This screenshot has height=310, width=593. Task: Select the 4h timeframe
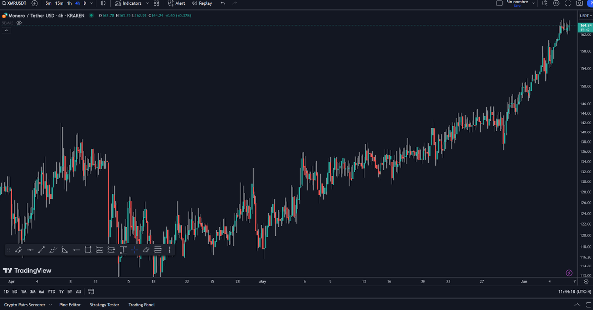(77, 3)
